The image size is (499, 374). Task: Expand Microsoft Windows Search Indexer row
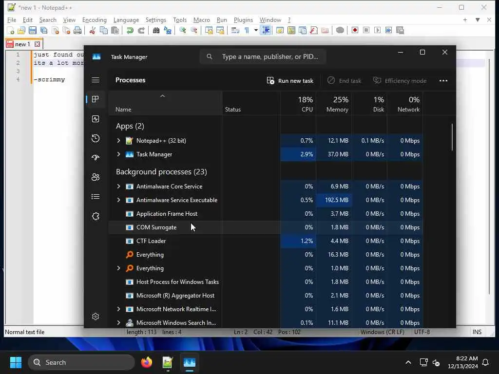coord(119,323)
